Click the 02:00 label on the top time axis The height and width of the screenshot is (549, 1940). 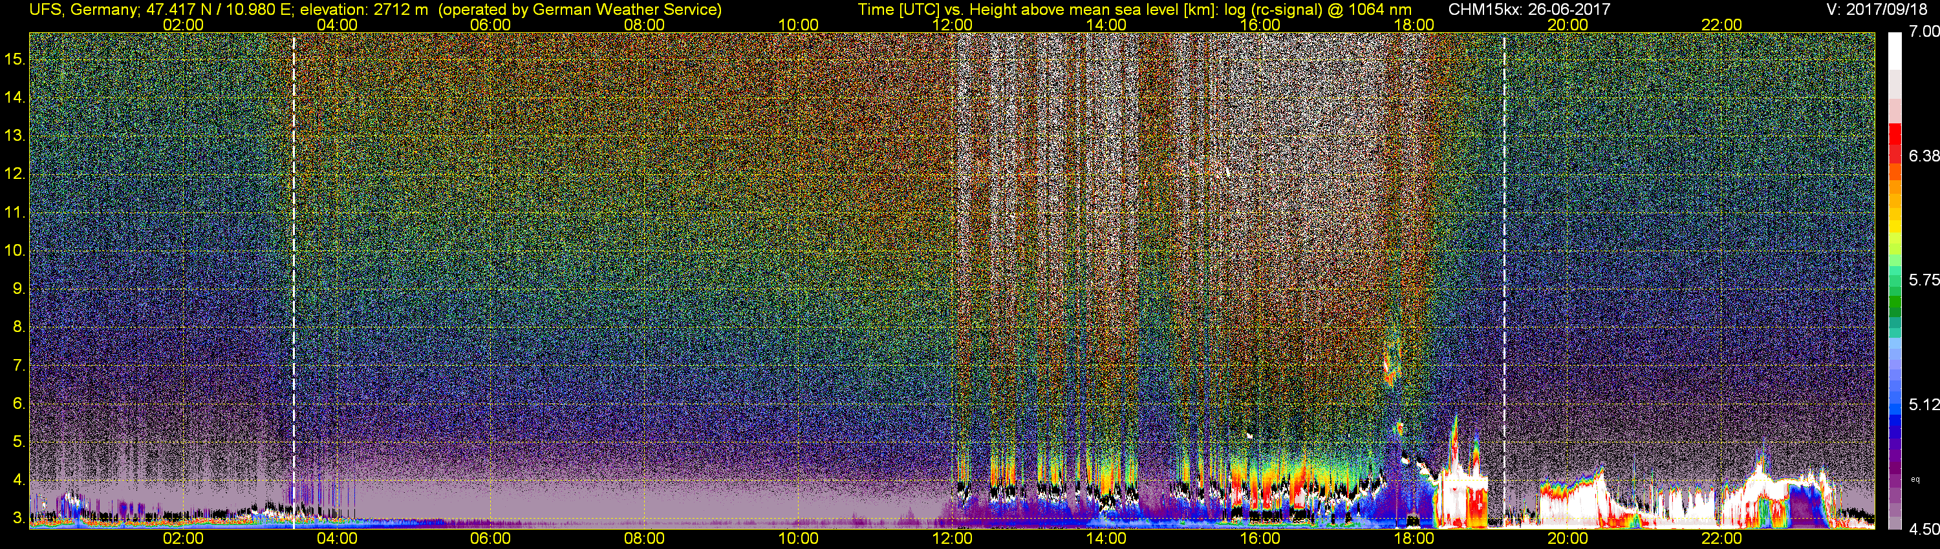183,25
